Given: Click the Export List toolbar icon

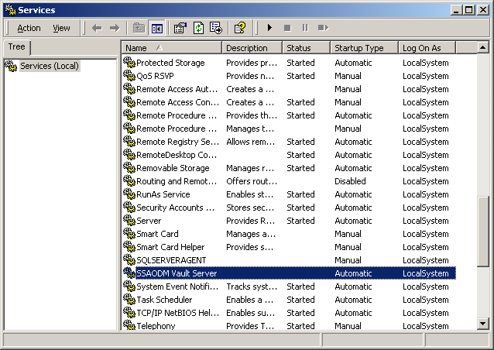Looking at the screenshot, I should tap(216, 28).
